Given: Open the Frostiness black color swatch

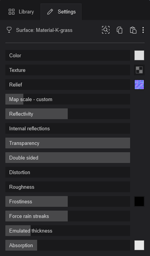Looking at the screenshot, I should [x=139, y=201].
